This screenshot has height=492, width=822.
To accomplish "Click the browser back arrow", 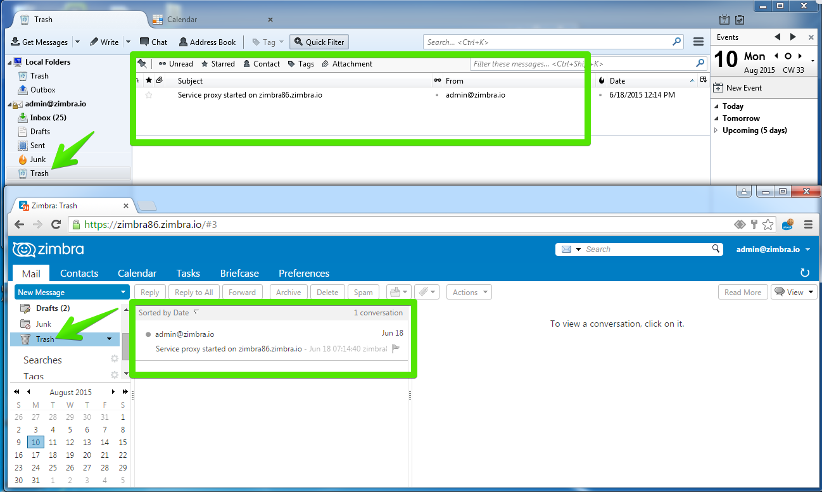I will (19, 224).
